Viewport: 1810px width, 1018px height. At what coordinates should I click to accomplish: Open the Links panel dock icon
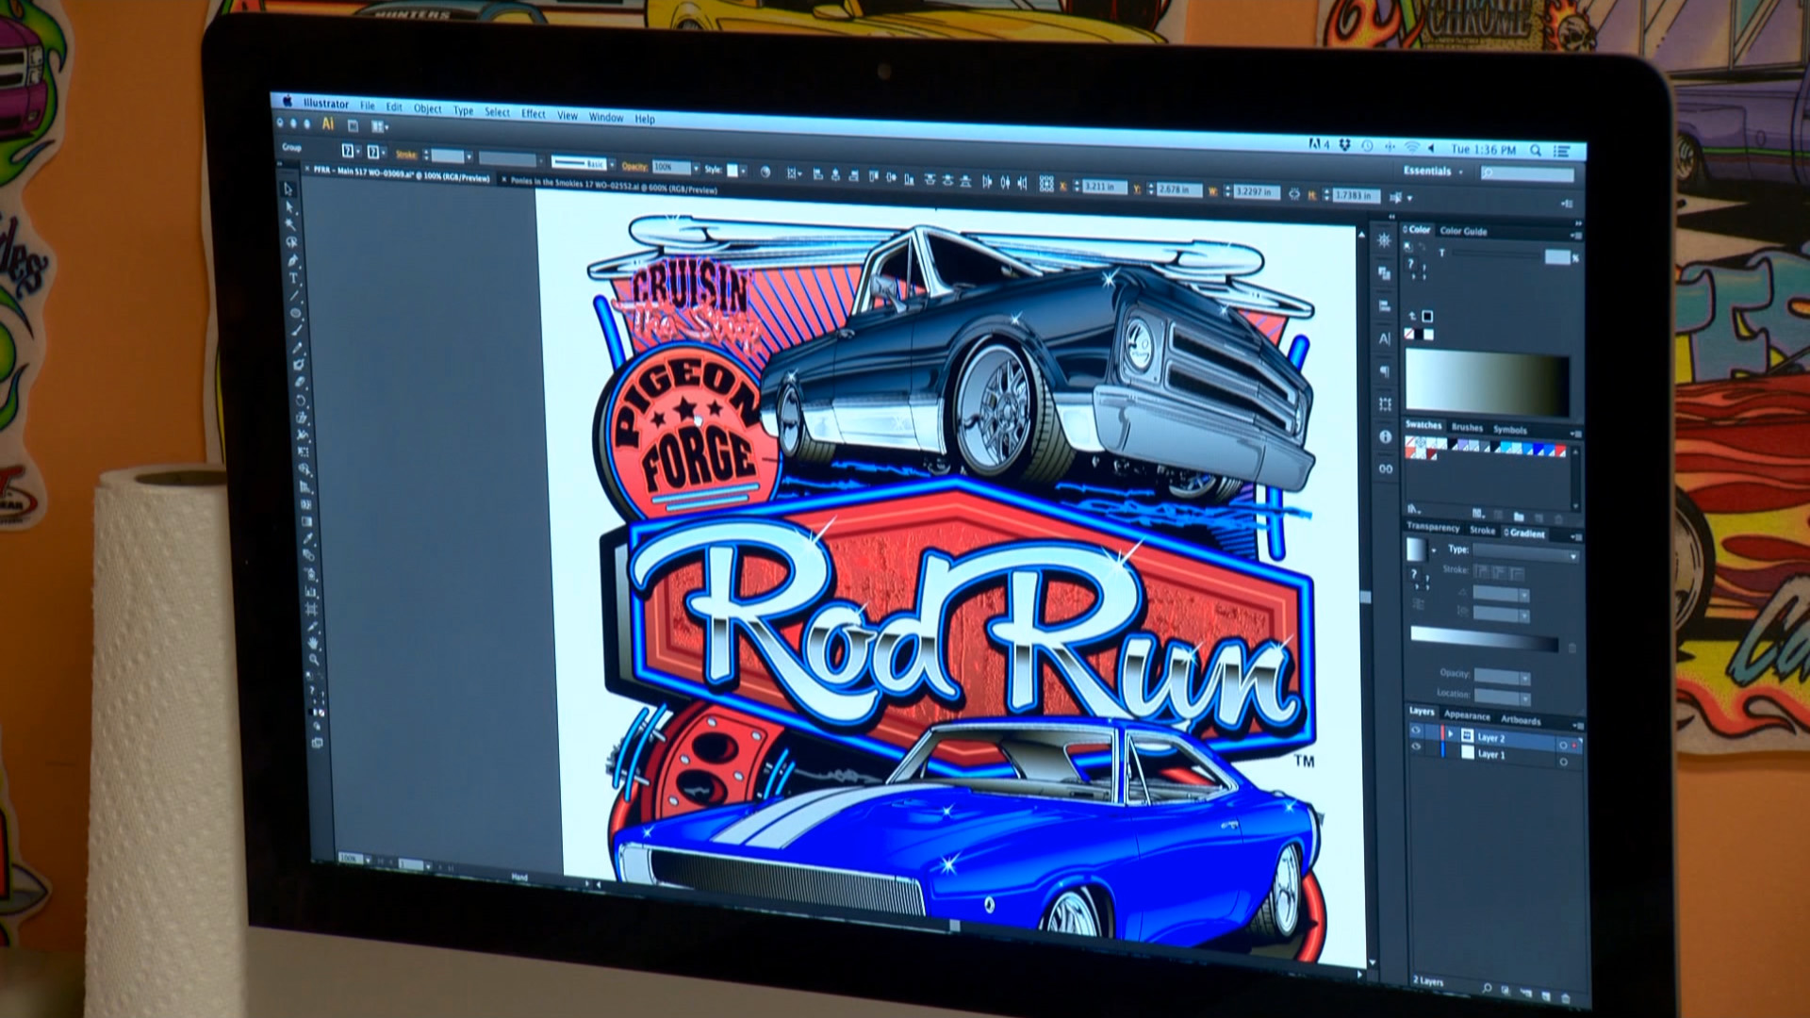[x=1385, y=468]
